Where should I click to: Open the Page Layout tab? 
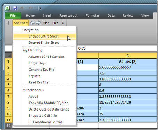point(68,16)
